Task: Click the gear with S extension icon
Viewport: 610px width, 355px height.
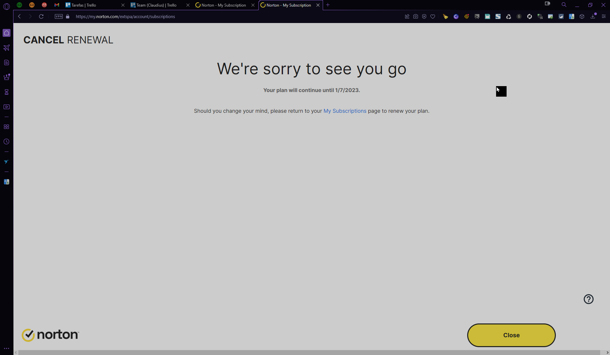Action: (x=540, y=16)
